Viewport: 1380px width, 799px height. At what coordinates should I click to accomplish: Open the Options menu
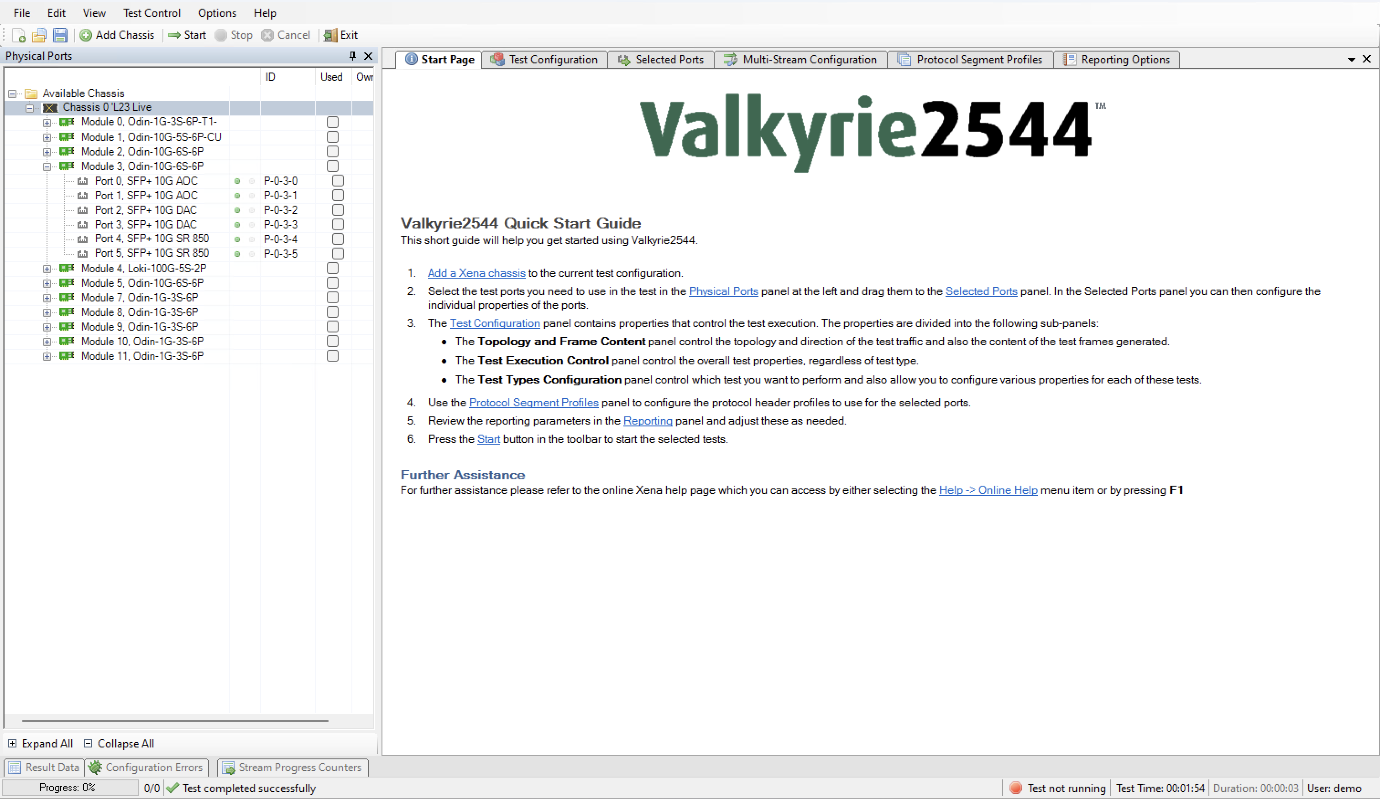pos(217,13)
